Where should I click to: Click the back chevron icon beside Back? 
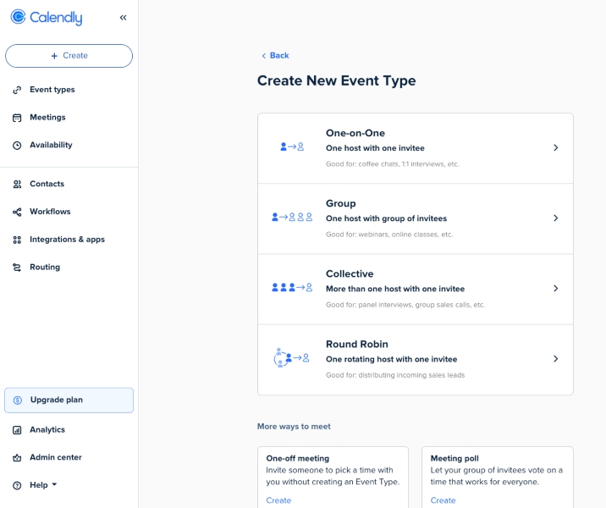(x=263, y=56)
